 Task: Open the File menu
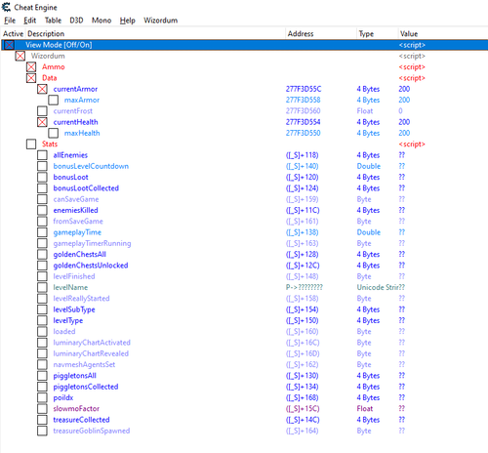pos(10,21)
